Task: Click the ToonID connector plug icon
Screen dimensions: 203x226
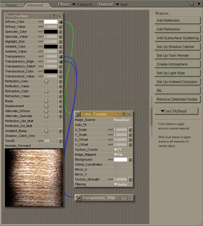Action: 61,141
